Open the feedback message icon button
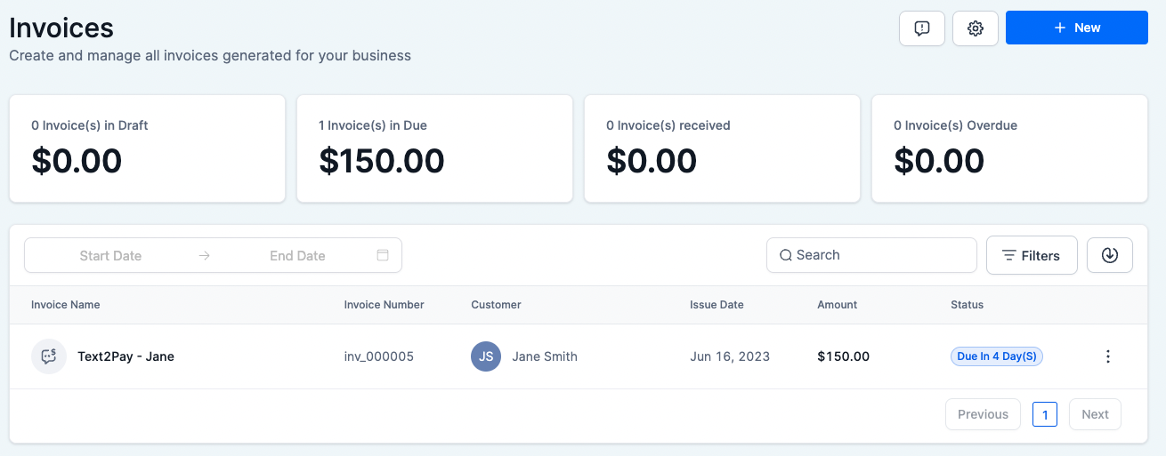Screen dimensions: 1166x456 pos(922,28)
